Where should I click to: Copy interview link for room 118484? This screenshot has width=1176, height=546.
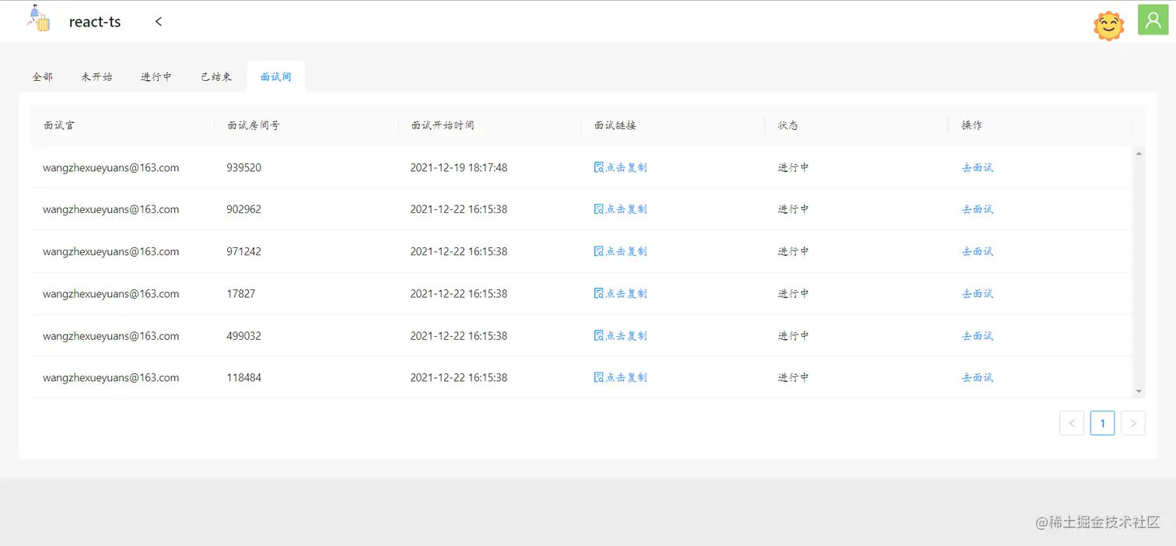pos(621,377)
